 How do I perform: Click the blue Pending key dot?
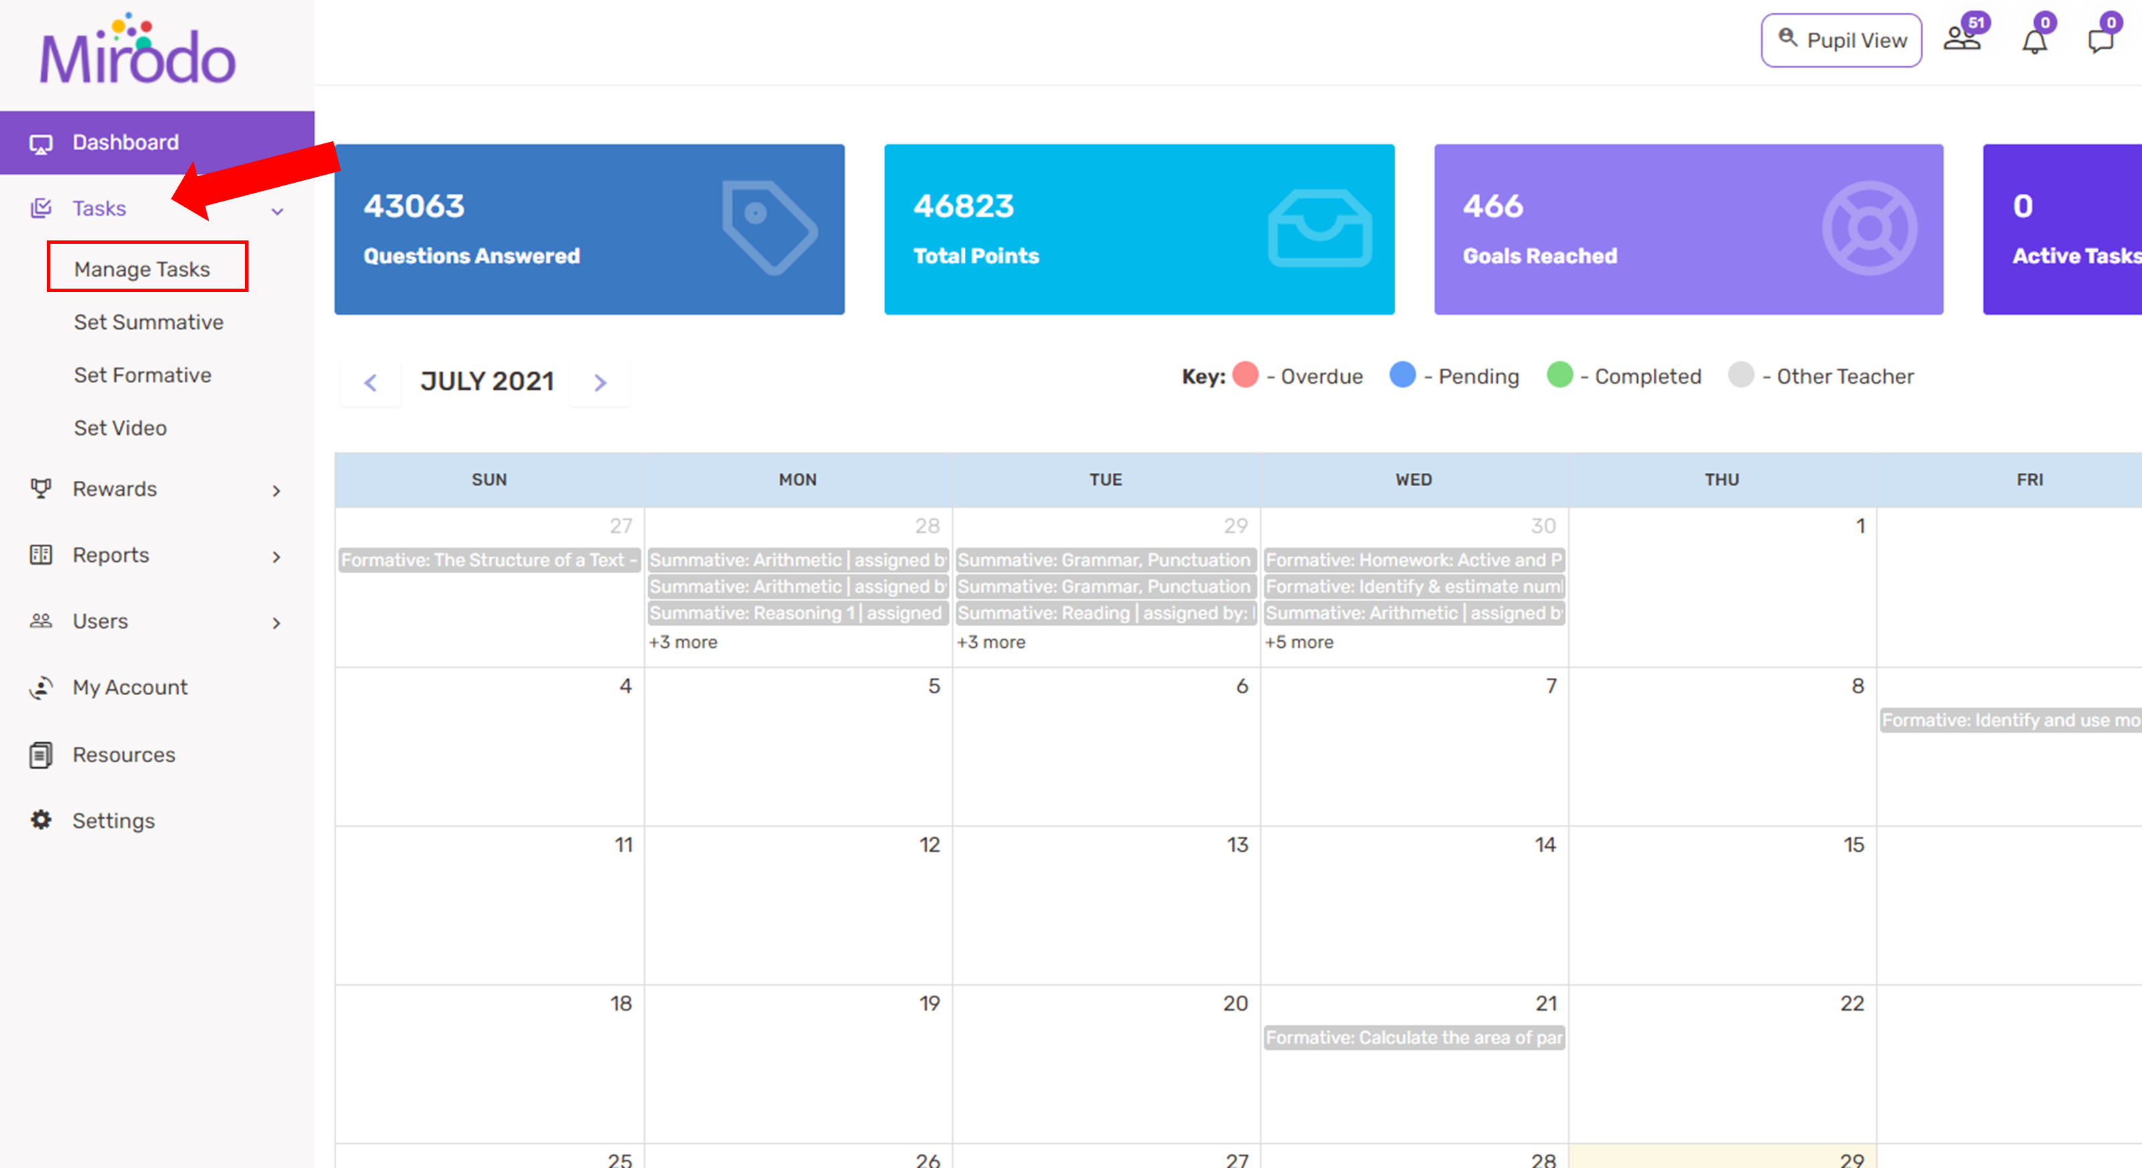(x=1403, y=374)
